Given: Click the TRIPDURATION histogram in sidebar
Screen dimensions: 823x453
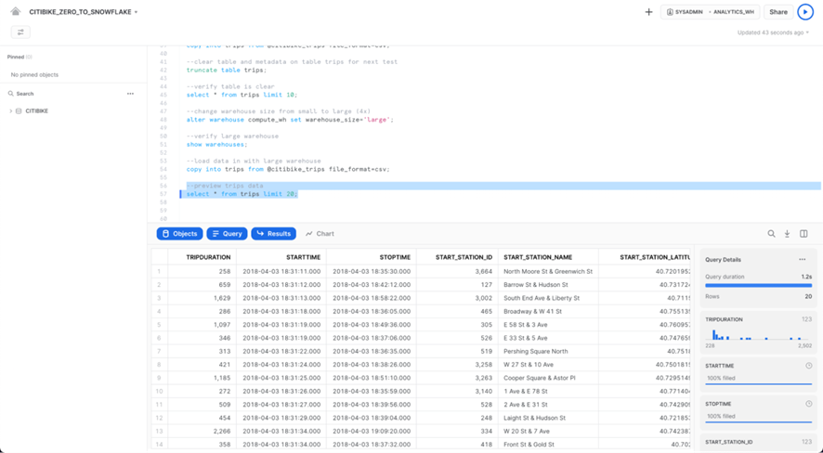Looking at the screenshot, I should click(x=758, y=334).
